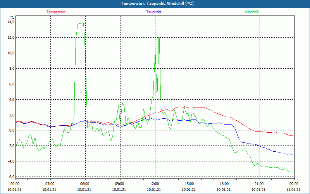Click the °C unit label above y-axis
This screenshot has height=194, width=310.
tap(12, 17)
